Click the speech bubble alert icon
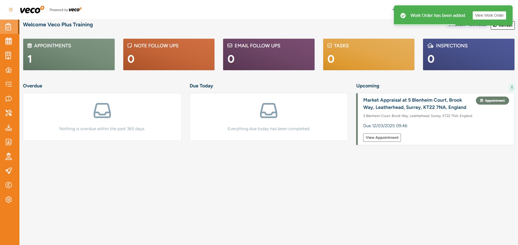Viewport: 518px width, 245px height. pyautogui.click(x=9, y=99)
